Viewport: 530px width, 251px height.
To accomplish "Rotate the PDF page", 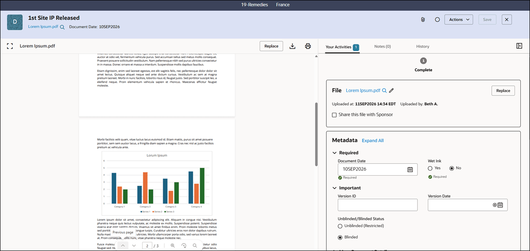I will [184, 246].
